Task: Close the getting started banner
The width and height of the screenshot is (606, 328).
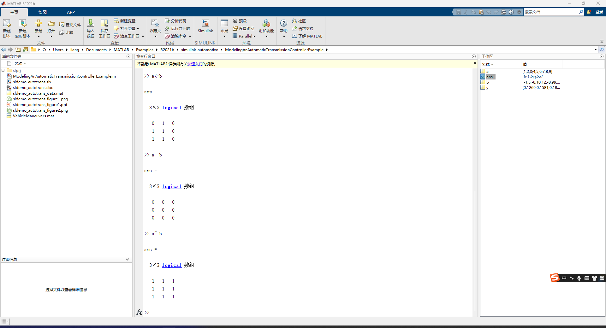Action: (475, 63)
